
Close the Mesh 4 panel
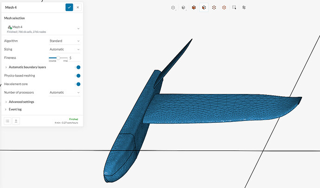[x=78, y=7]
